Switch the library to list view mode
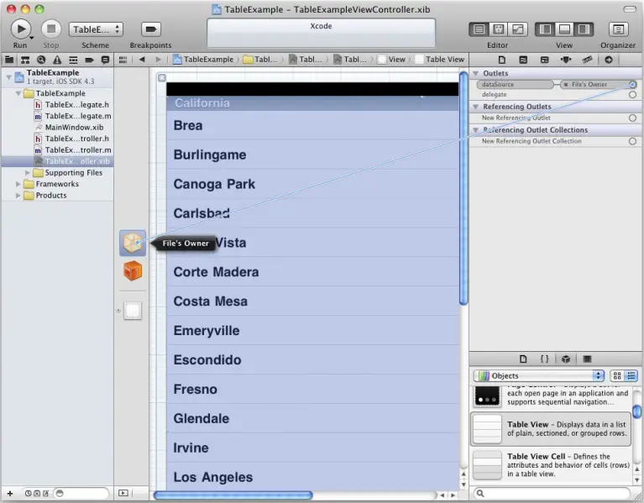Screen dimensions: 644x503 (631, 375)
